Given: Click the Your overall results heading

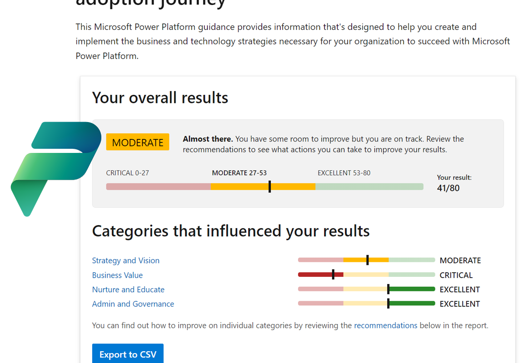Looking at the screenshot, I should point(160,98).
